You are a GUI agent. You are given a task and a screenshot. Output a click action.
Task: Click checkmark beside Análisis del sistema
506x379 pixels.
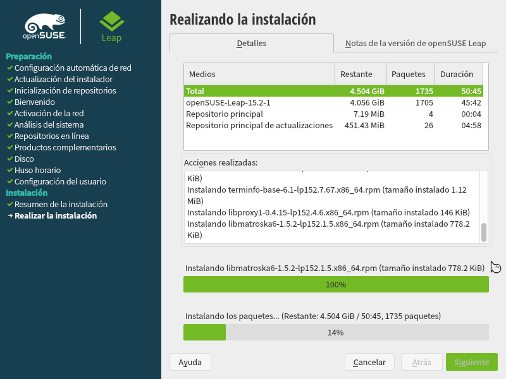pyautogui.click(x=10, y=124)
